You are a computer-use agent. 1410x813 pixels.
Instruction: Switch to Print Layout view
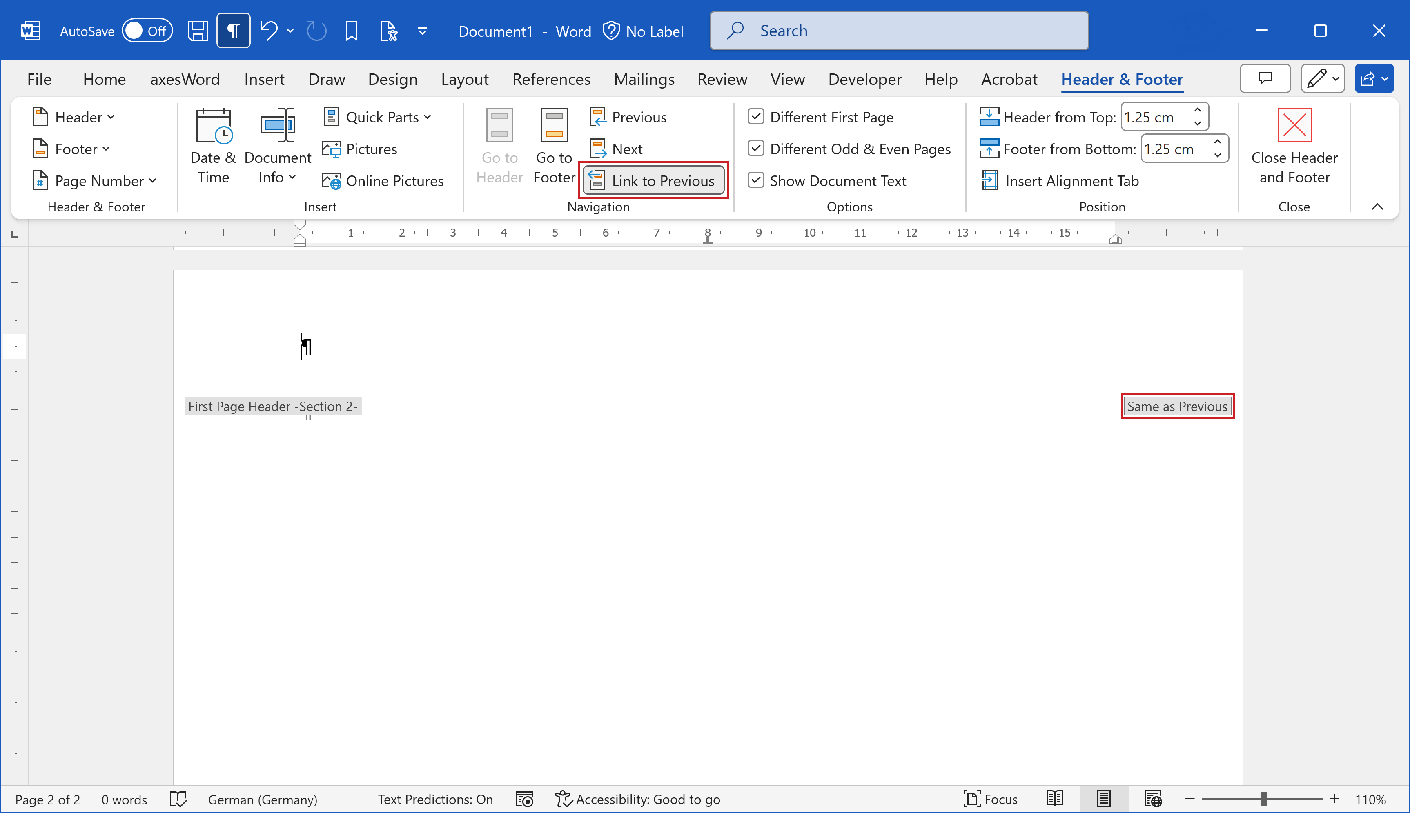1103,800
